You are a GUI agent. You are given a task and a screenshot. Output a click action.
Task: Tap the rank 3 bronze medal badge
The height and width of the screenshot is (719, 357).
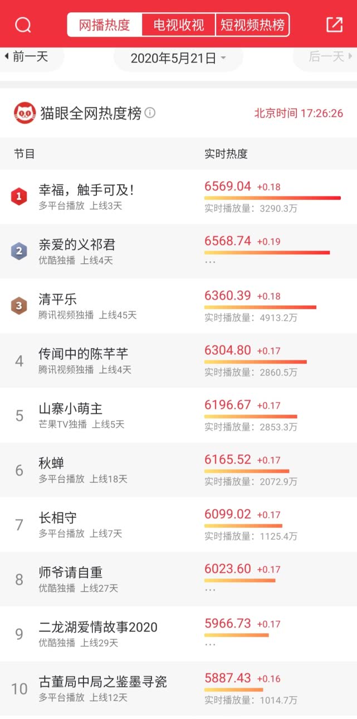pyautogui.click(x=19, y=306)
